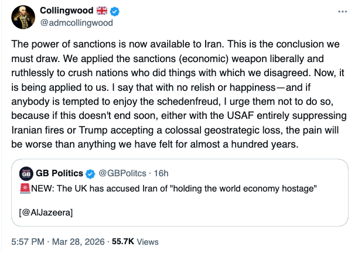Image resolution: width=358 pixels, height=253 pixels.
Task: Click GB Politics' verified checkmark badge
Action: click(91, 173)
